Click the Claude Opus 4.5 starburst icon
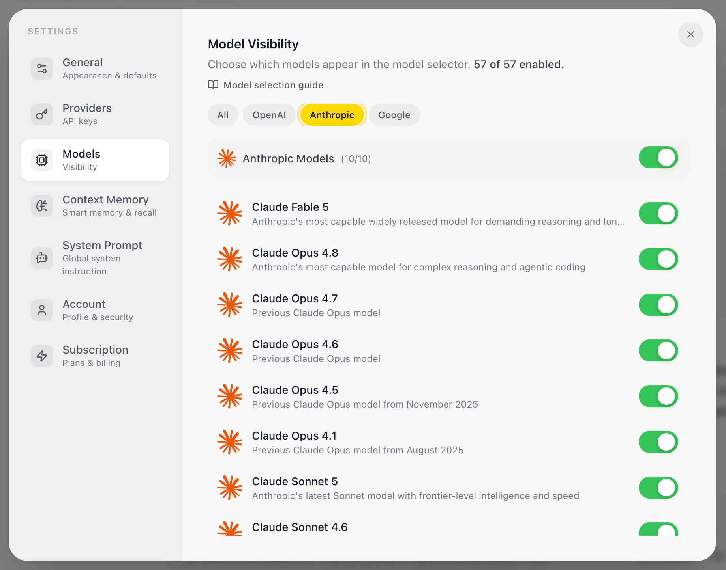The height and width of the screenshot is (570, 726). point(230,396)
